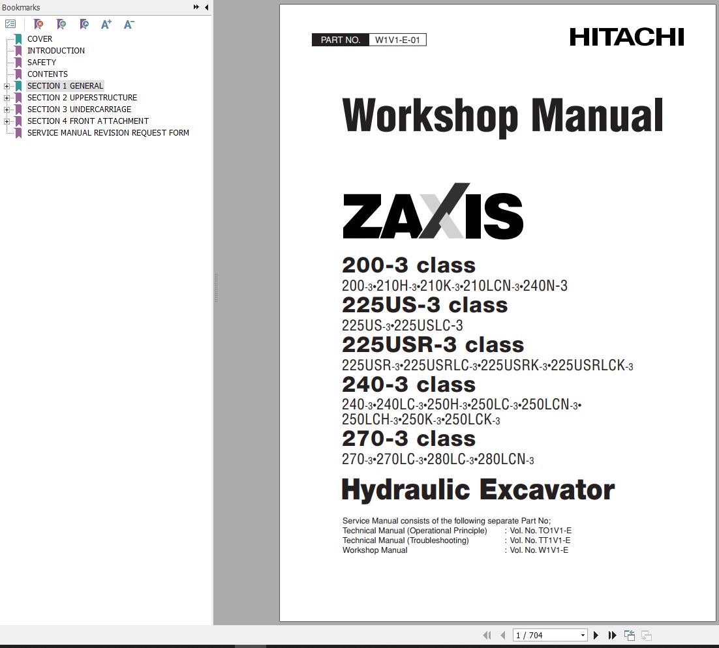
Task: Click the INTRODUCTION bookmark ribbon icon
Action: tap(18, 50)
